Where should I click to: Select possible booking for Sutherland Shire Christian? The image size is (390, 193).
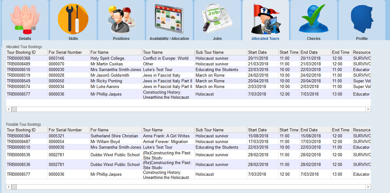(x=114, y=136)
